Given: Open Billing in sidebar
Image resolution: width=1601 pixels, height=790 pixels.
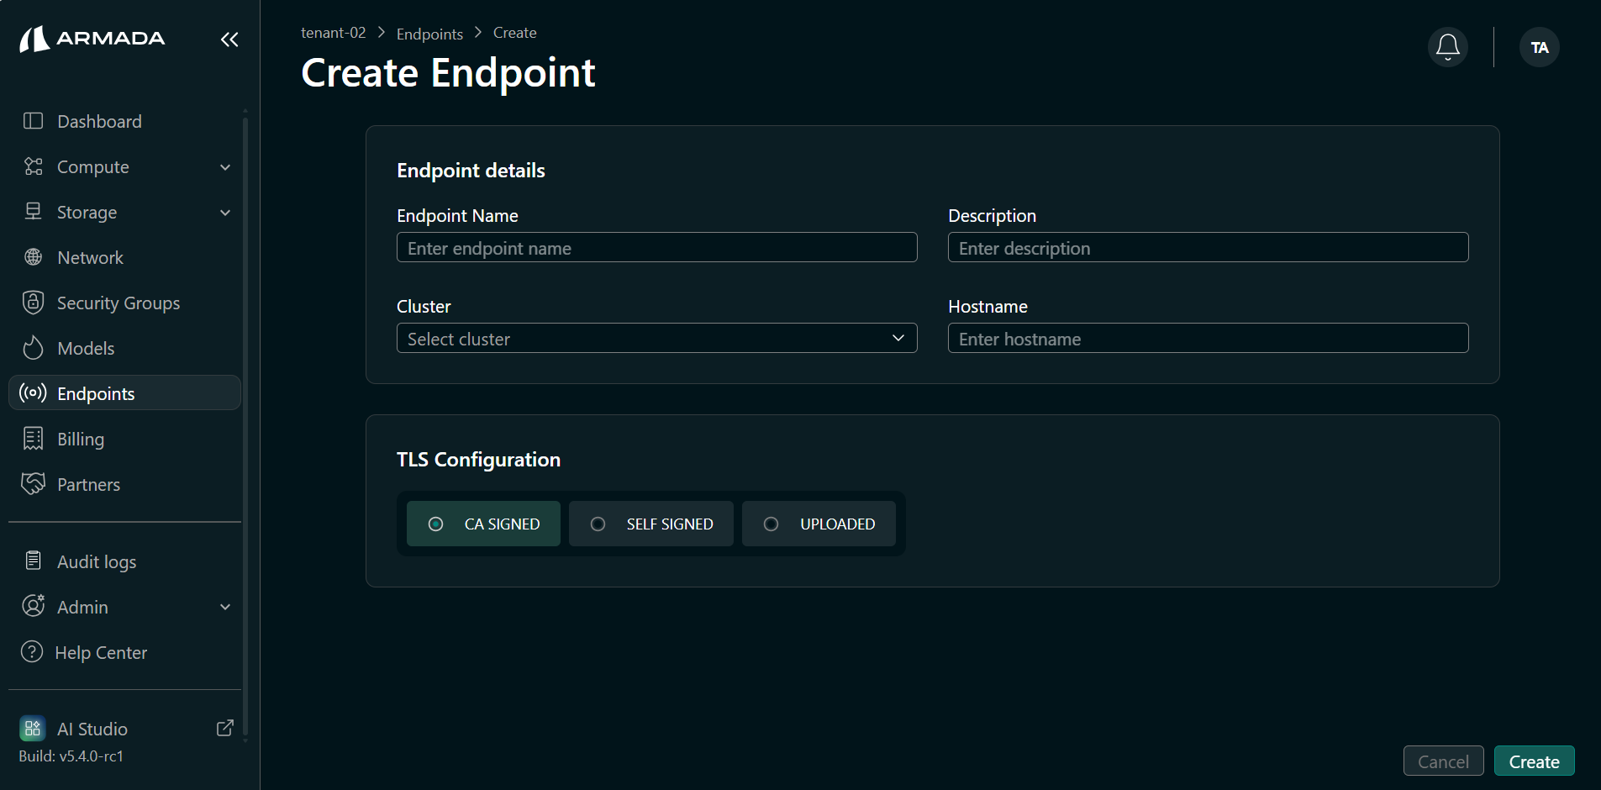Looking at the screenshot, I should pyautogui.click(x=124, y=439).
